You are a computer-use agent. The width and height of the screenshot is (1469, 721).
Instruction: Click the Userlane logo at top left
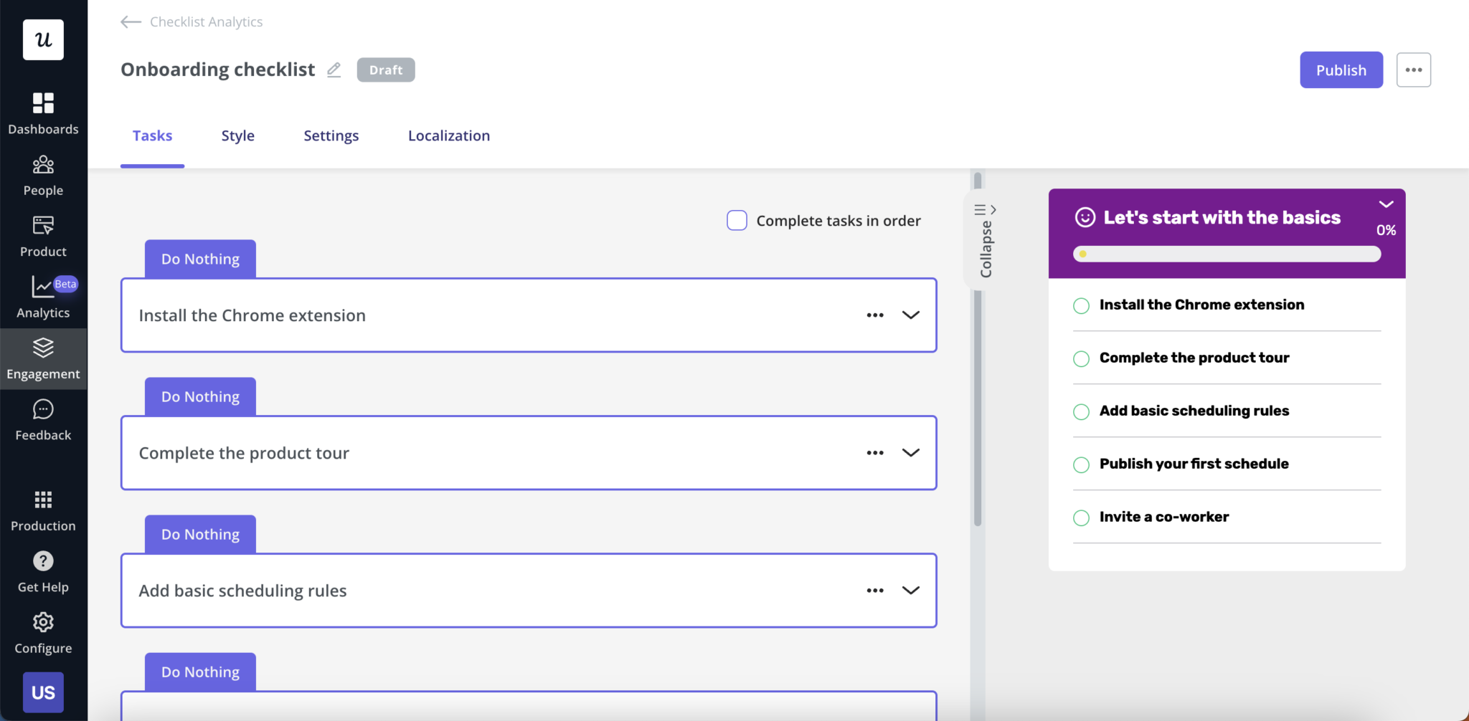pos(43,39)
